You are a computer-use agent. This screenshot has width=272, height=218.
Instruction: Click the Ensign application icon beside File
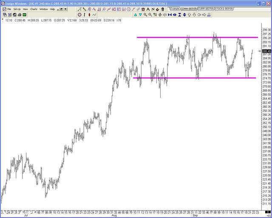[4, 9]
